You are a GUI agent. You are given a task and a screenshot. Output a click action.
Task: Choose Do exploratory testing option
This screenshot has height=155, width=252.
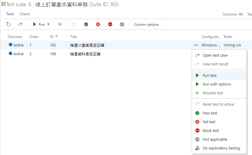221,148
